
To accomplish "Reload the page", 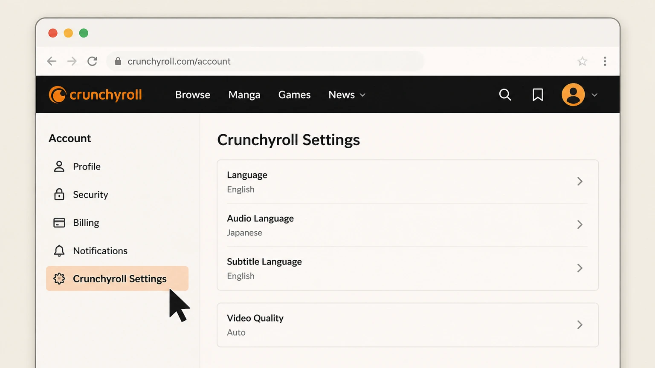I will [x=92, y=61].
